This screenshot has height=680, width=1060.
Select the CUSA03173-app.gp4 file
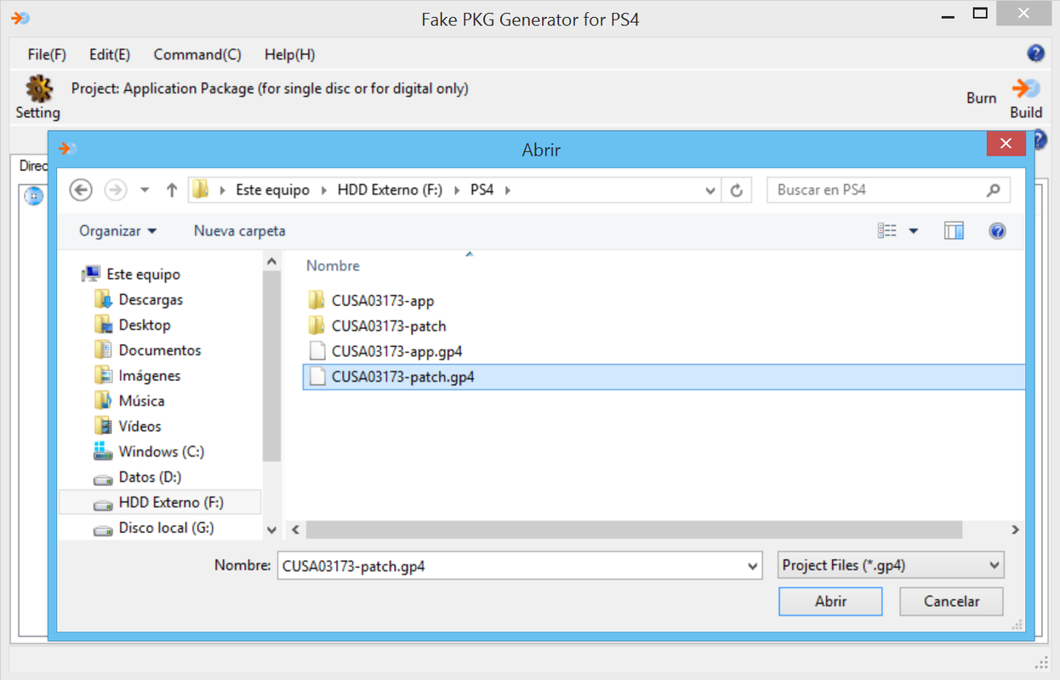tap(397, 351)
